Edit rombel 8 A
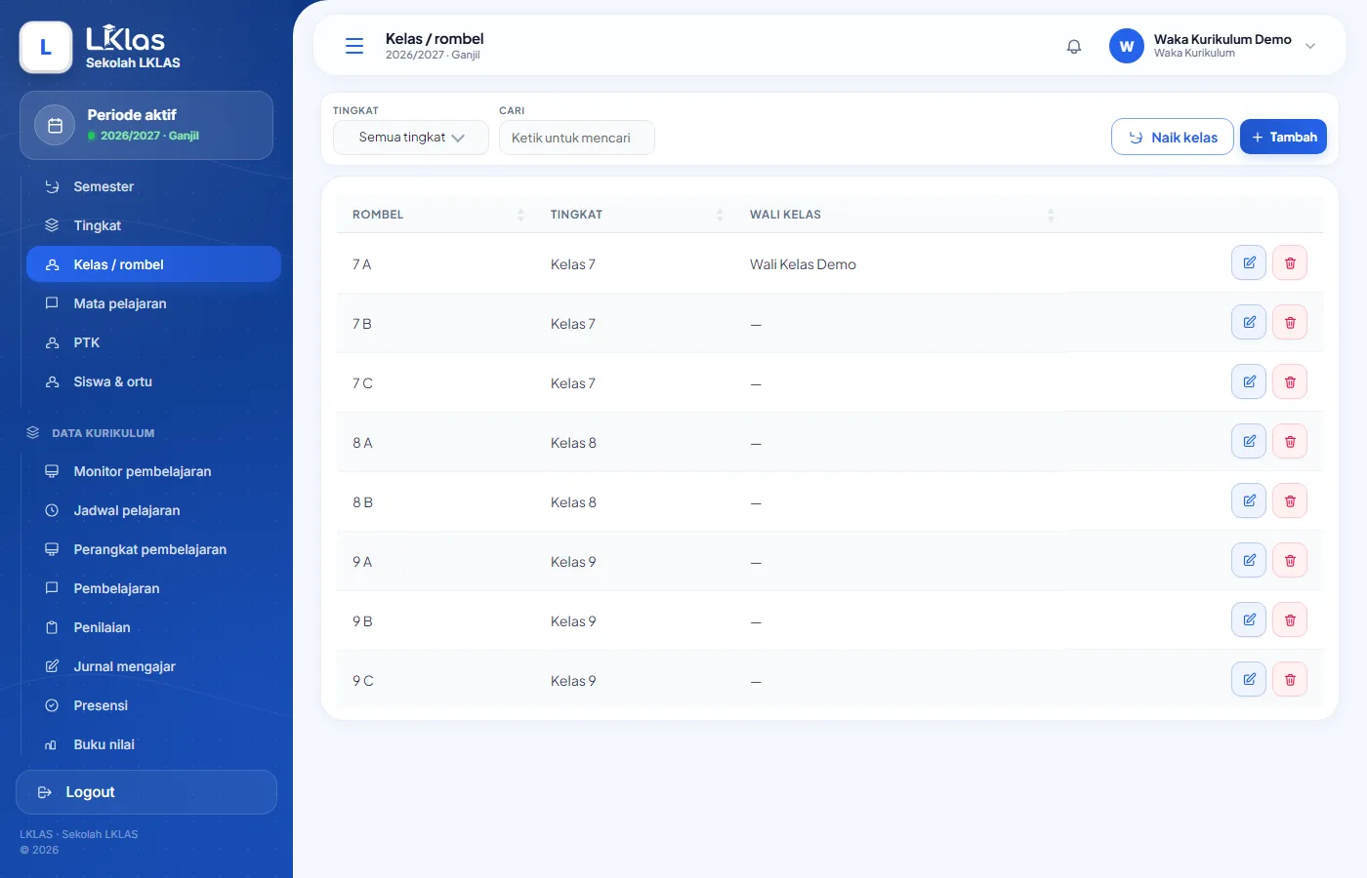The height and width of the screenshot is (878, 1367). coord(1249,441)
